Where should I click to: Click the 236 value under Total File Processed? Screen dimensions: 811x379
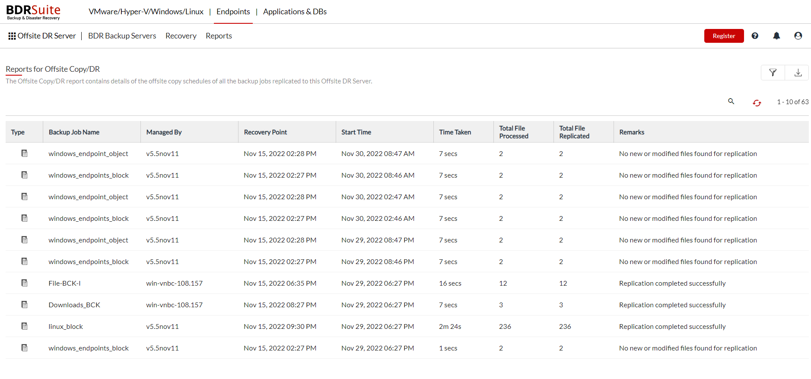(x=505, y=326)
